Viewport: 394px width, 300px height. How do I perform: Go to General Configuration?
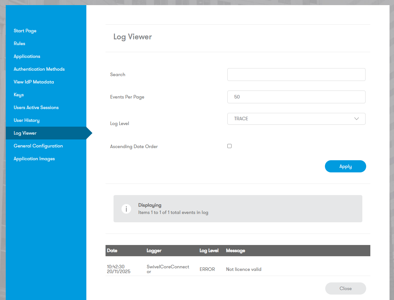pos(38,146)
